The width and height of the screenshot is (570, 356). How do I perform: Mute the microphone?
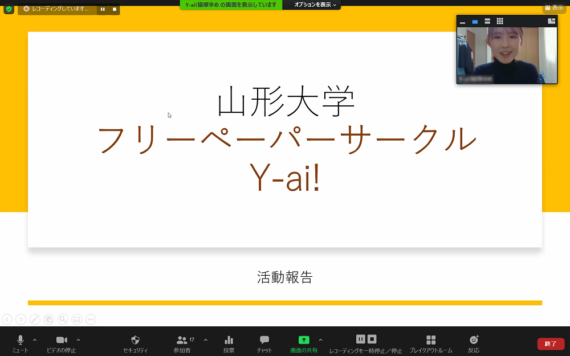[x=21, y=343]
